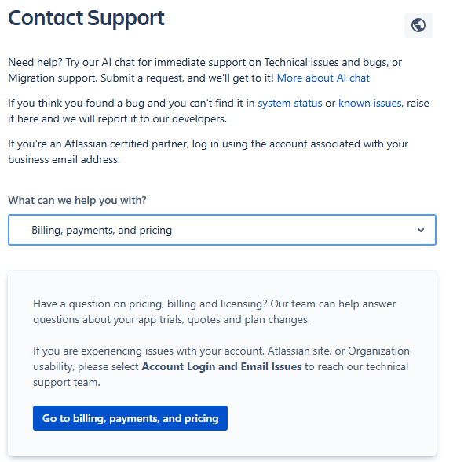Visit the known issues link
Image resolution: width=464 pixels, height=462 pixels.
pyautogui.click(x=370, y=104)
